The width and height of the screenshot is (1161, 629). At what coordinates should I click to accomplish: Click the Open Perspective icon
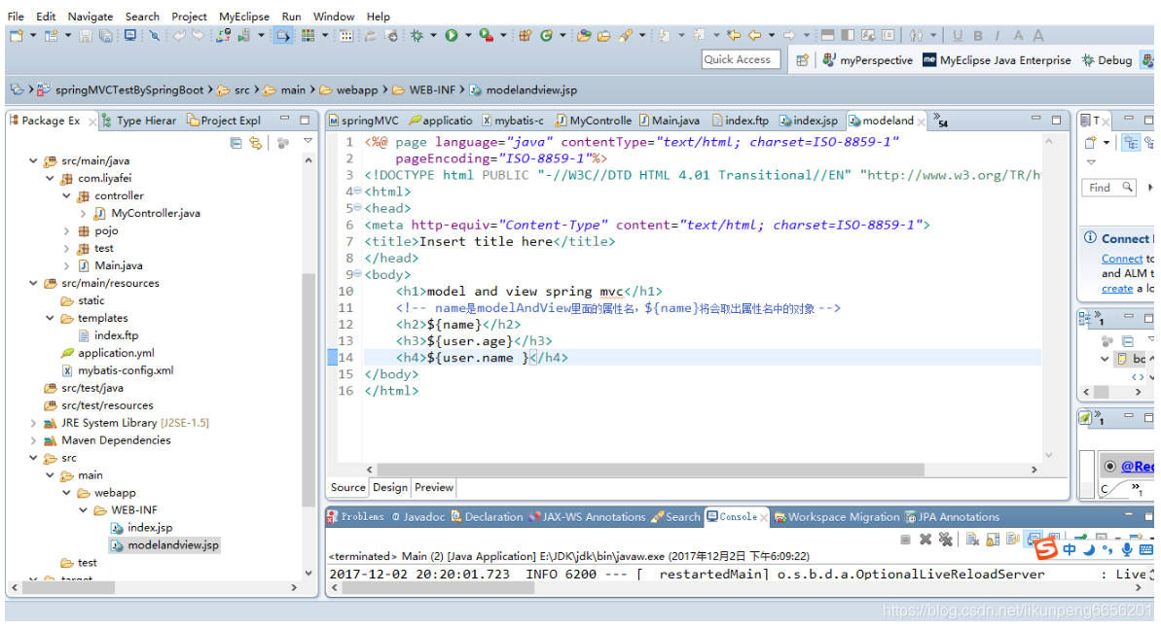802,60
